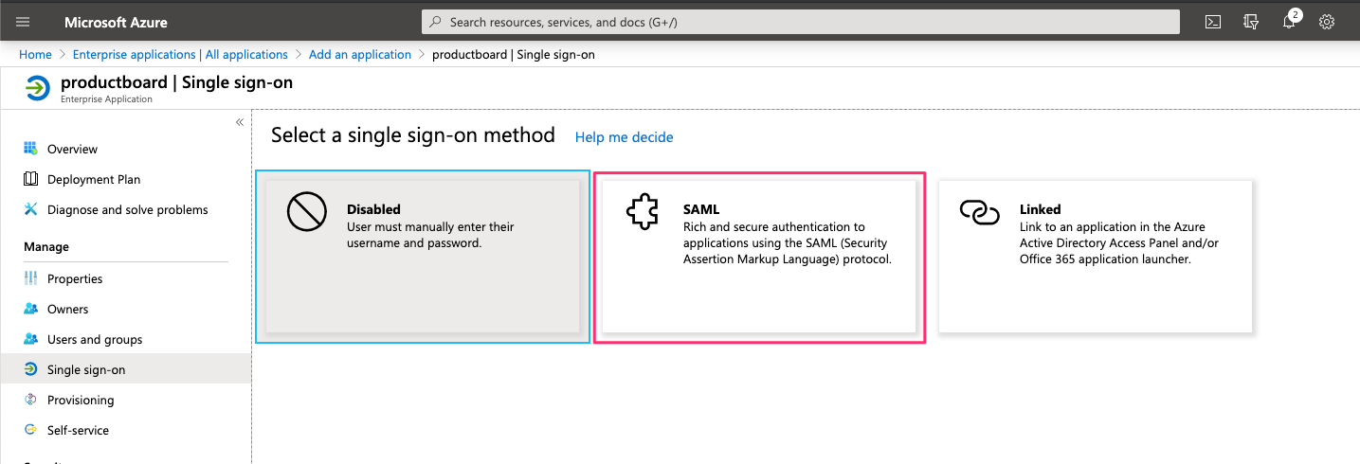Click the productboard application logo icon
Image resolution: width=1360 pixels, height=464 pixels.
click(37, 88)
